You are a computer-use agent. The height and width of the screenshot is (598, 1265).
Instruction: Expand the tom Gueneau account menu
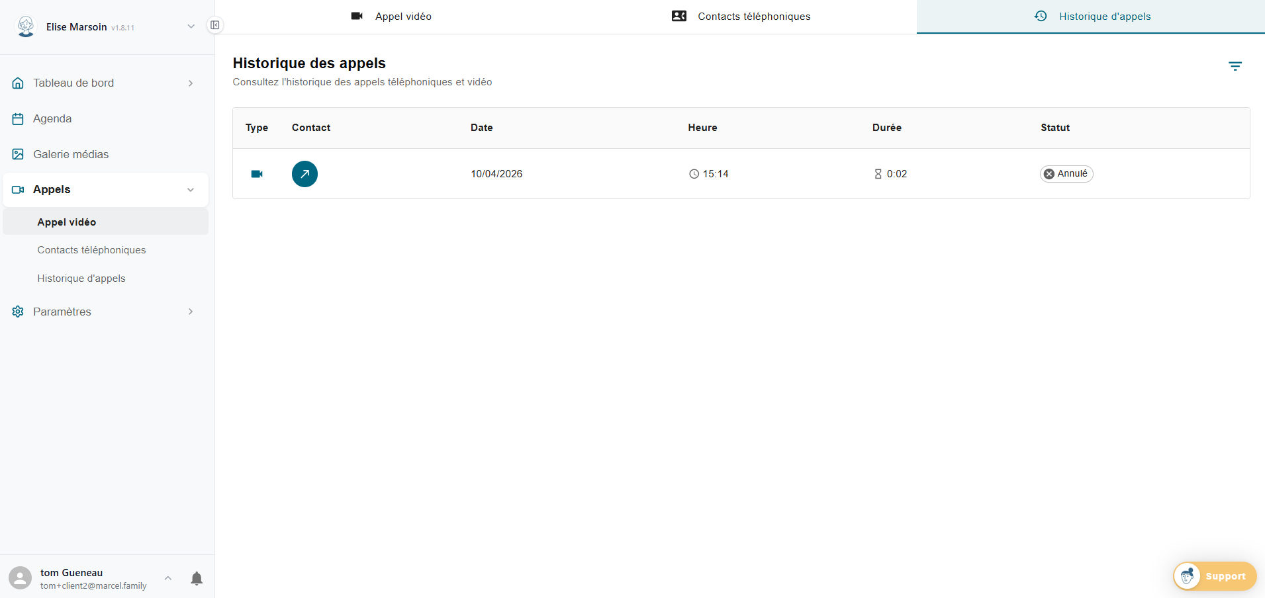[168, 578]
